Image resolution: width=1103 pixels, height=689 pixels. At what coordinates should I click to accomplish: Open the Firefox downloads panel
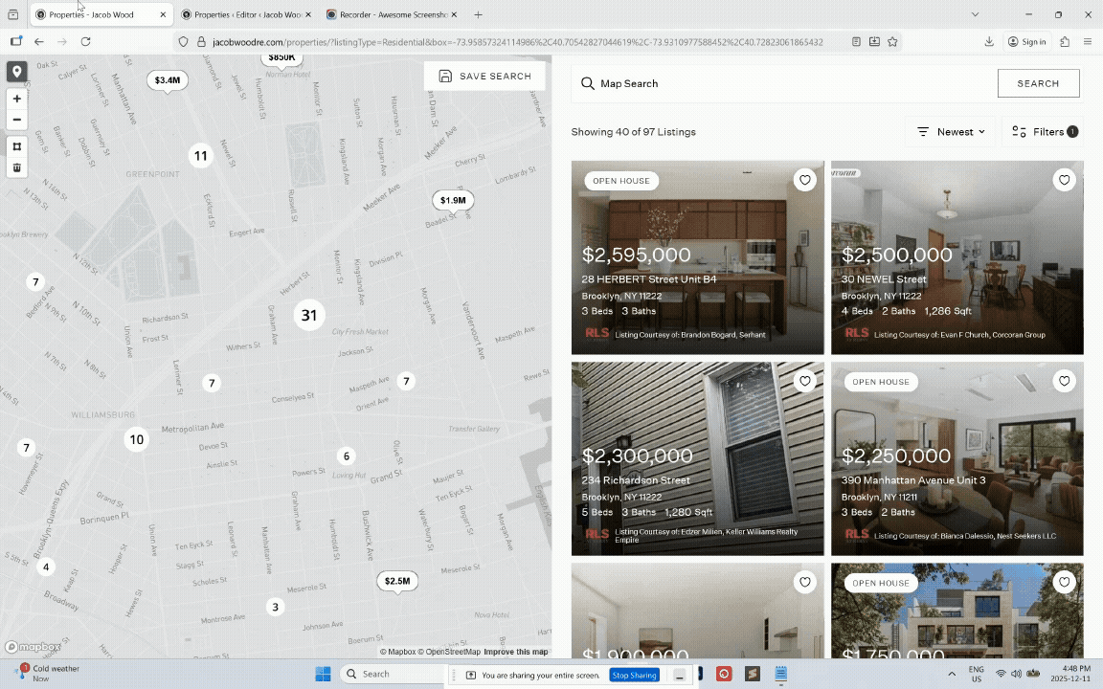pyautogui.click(x=989, y=42)
